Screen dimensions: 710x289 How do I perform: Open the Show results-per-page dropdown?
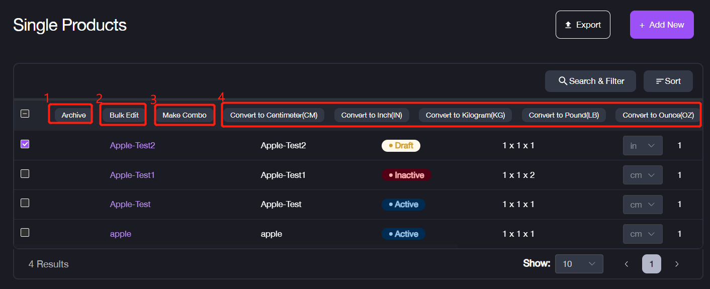[x=579, y=264]
